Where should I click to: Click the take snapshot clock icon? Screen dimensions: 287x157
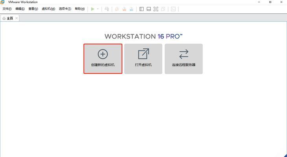117,9
